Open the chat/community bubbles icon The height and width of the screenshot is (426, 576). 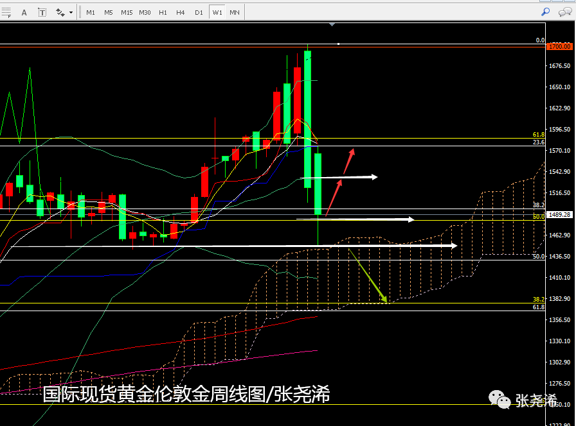click(565, 12)
